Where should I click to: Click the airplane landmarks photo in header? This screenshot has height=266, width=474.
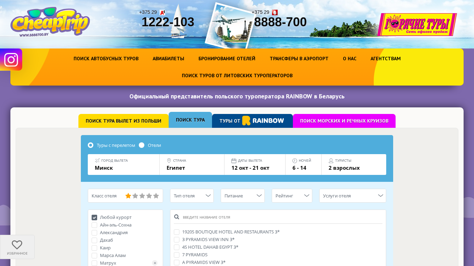click(230, 26)
